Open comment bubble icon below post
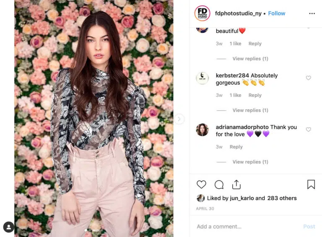The height and width of the screenshot is (237, 322). pos(219,185)
